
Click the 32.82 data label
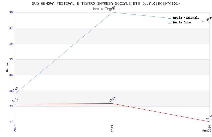[x=15, y=90]
